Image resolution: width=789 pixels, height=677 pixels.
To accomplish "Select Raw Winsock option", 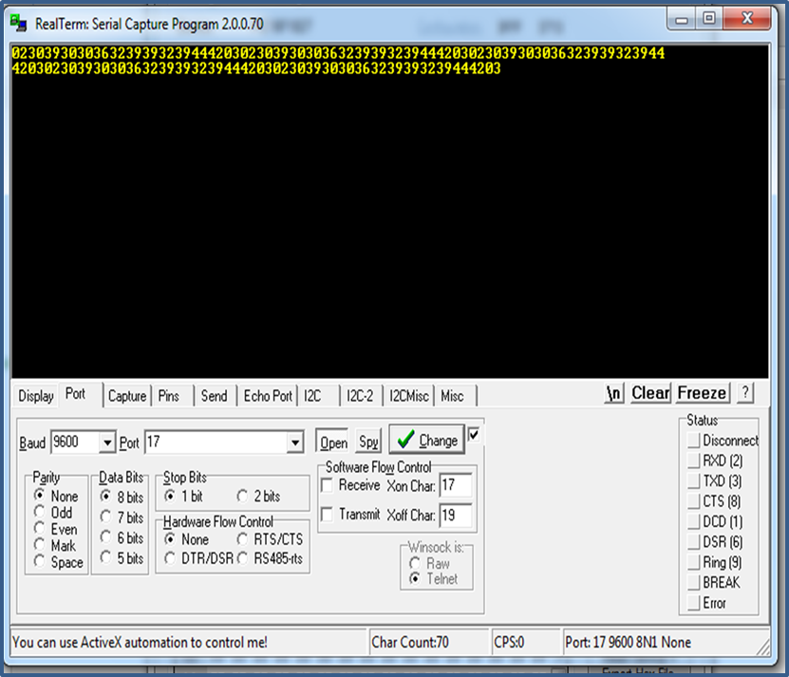I will [430, 563].
